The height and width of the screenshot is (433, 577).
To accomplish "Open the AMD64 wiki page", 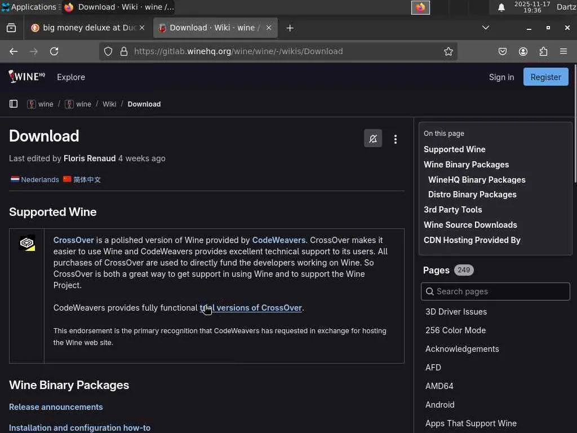I will point(440,386).
